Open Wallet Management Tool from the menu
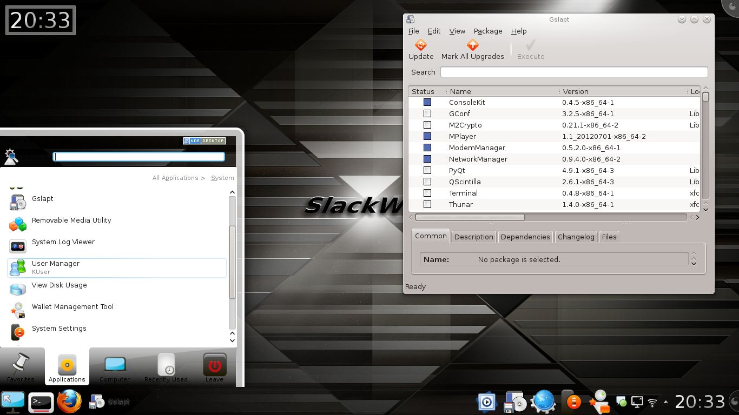Viewport: 739px width, 415px height. 116,310
